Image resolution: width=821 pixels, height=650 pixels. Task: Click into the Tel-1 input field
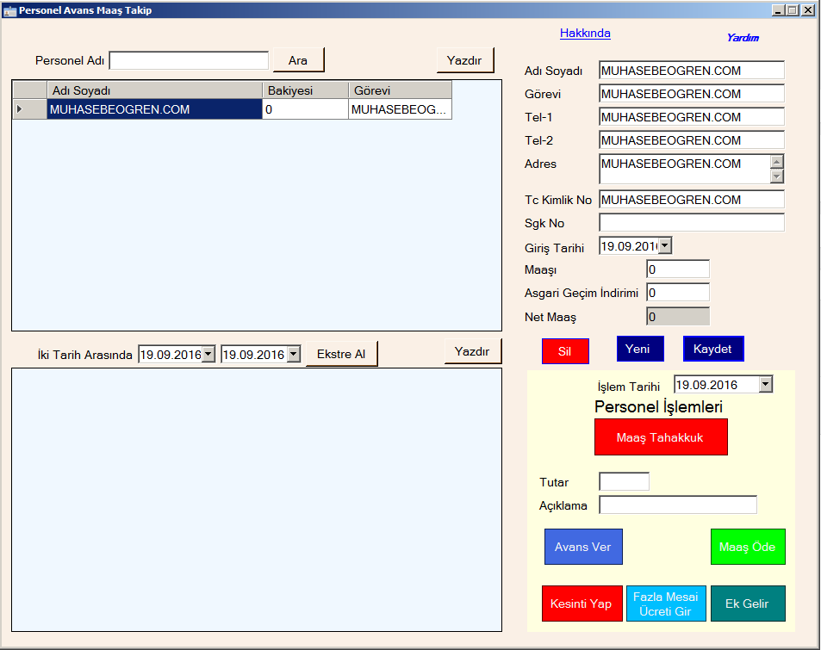tap(692, 117)
